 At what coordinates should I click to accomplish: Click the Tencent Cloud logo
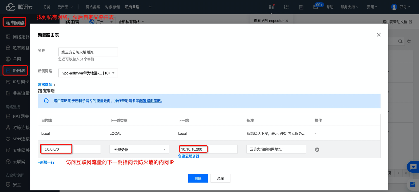(x=17, y=7)
